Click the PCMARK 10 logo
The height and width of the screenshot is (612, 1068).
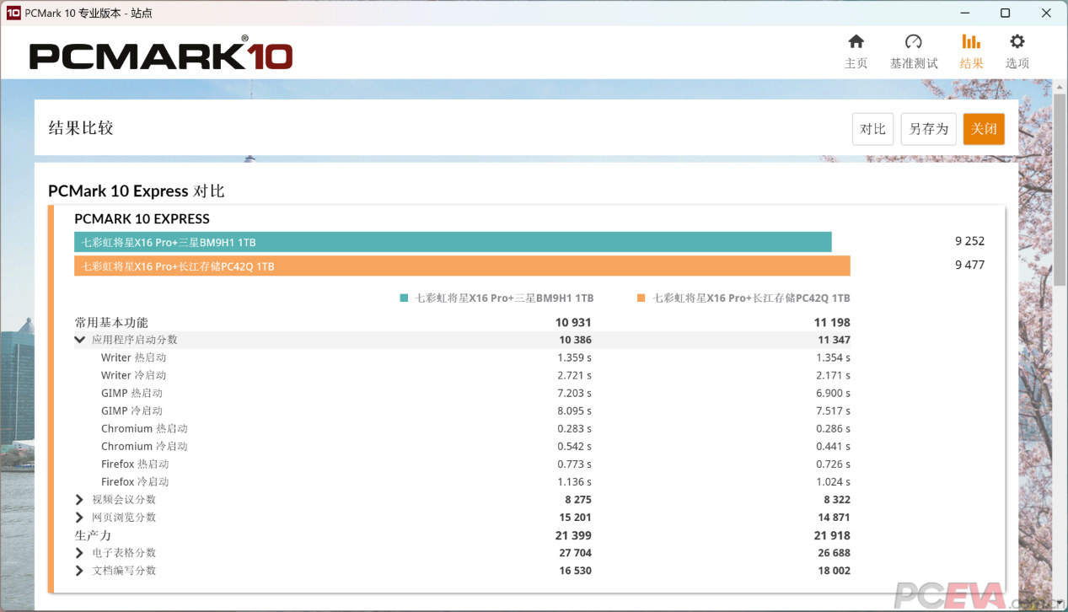(161, 55)
